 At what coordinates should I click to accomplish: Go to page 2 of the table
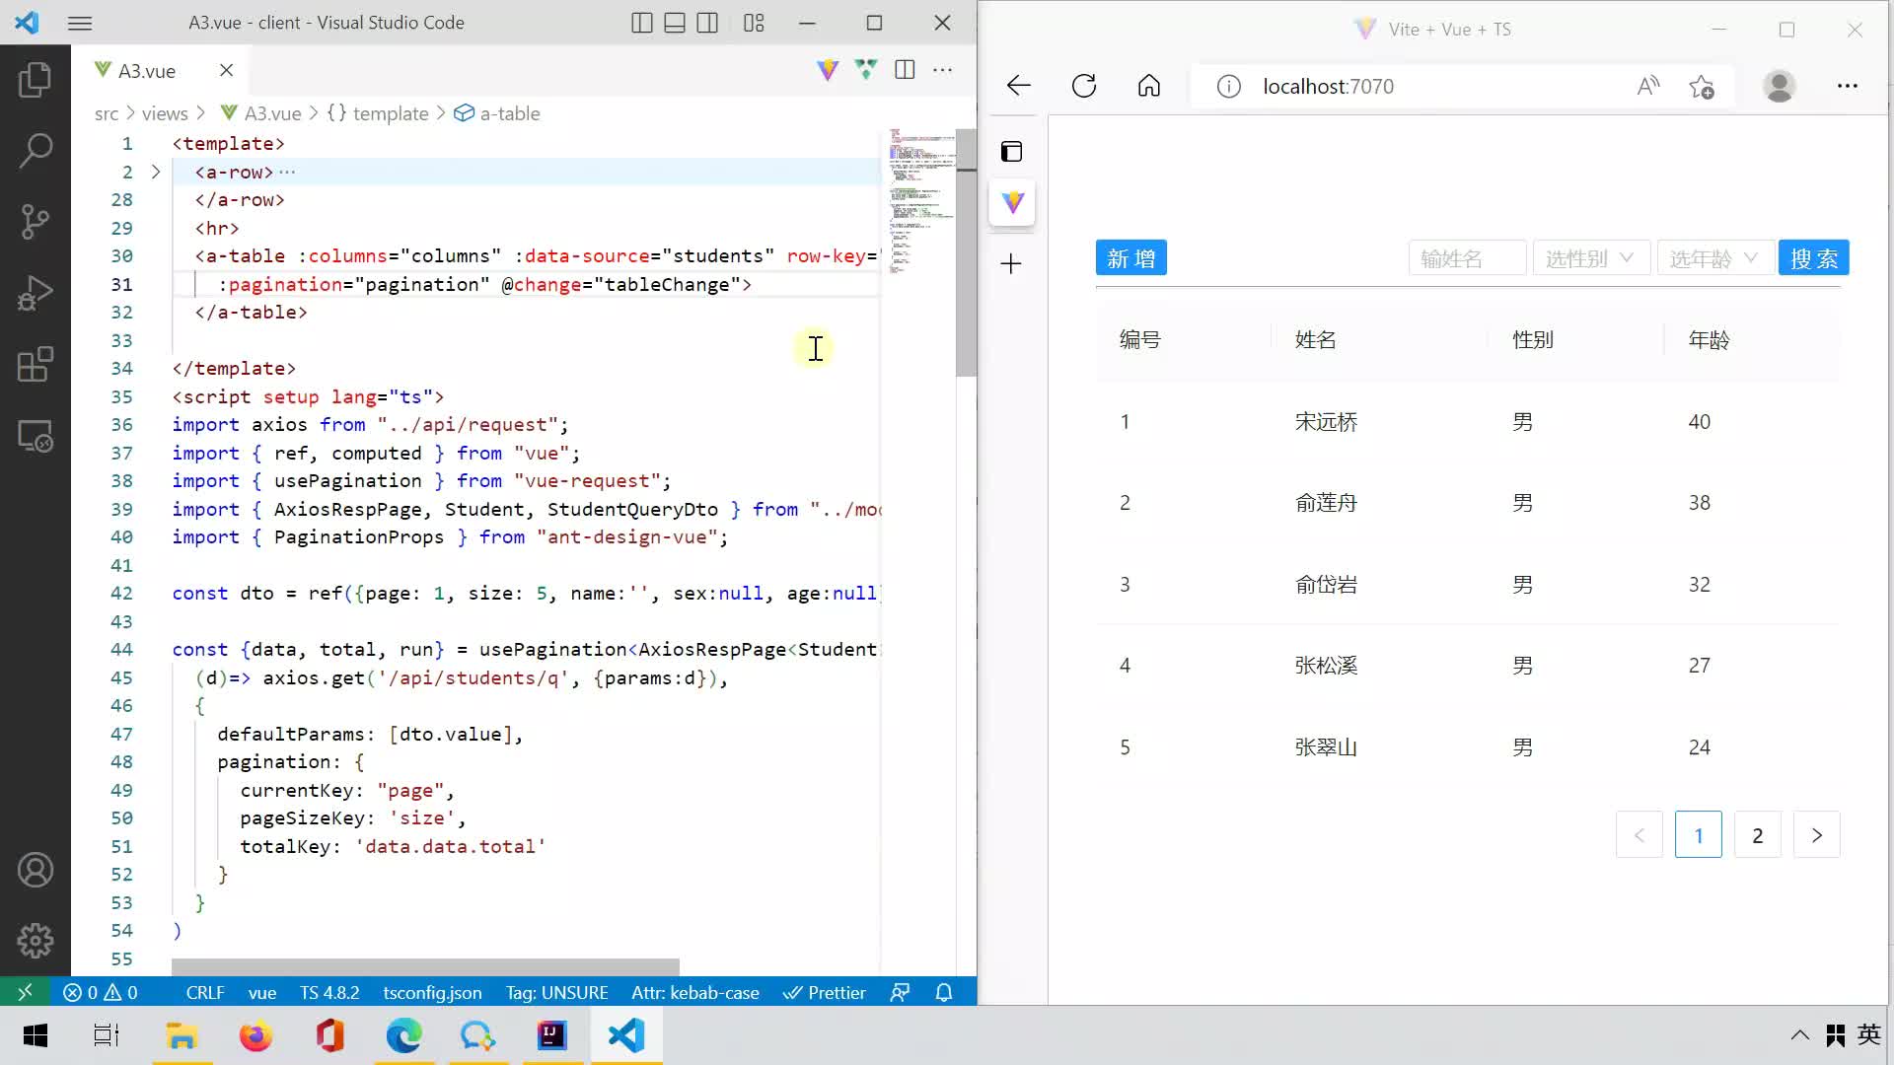pos(1758,835)
